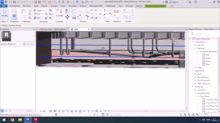Viewport: 220px width, 123px height.
Task: Click the selection filter icon in status bar
Action: (206, 115)
